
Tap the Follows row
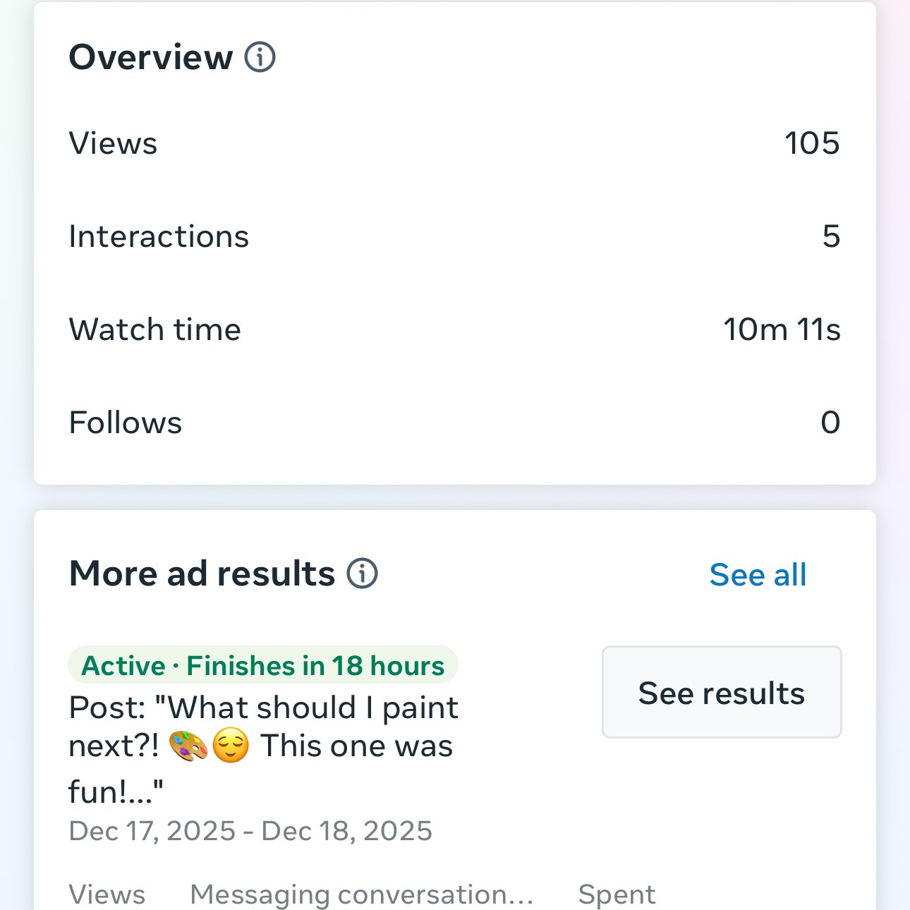(455, 423)
